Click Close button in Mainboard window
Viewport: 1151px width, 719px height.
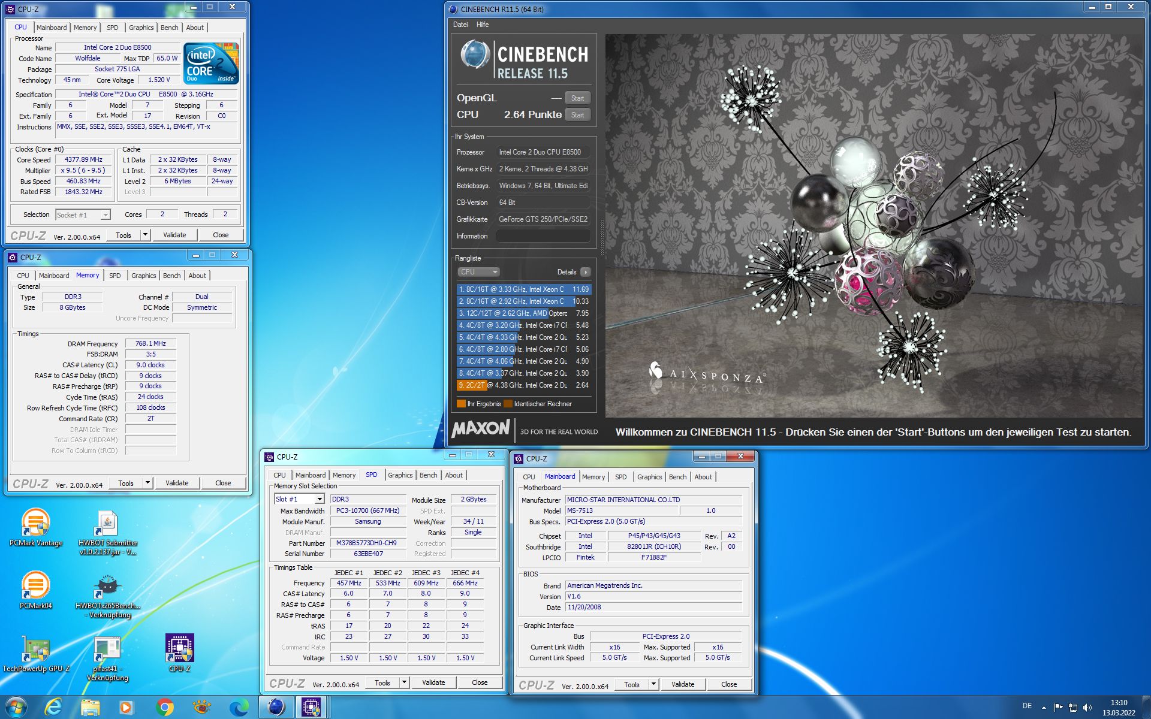(x=729, y=684)
